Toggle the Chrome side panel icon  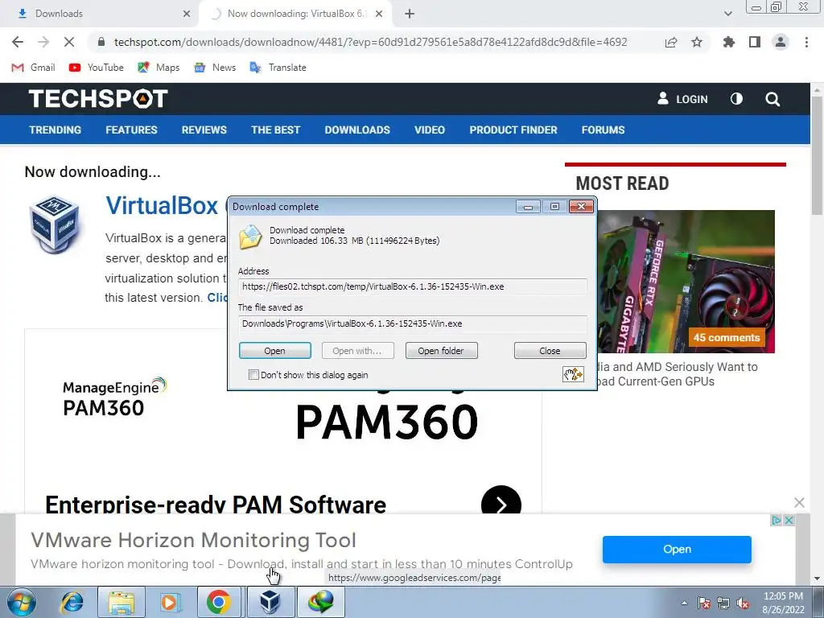[x=755, y=42]
